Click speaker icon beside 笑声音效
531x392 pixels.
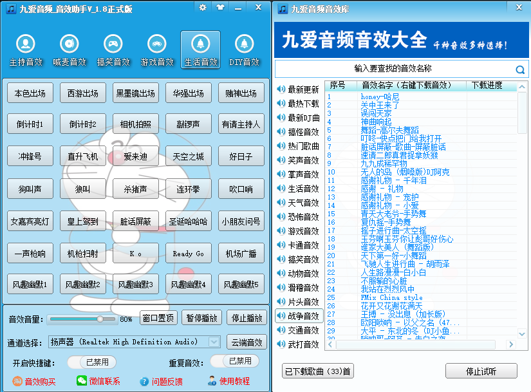coord(281,160)
